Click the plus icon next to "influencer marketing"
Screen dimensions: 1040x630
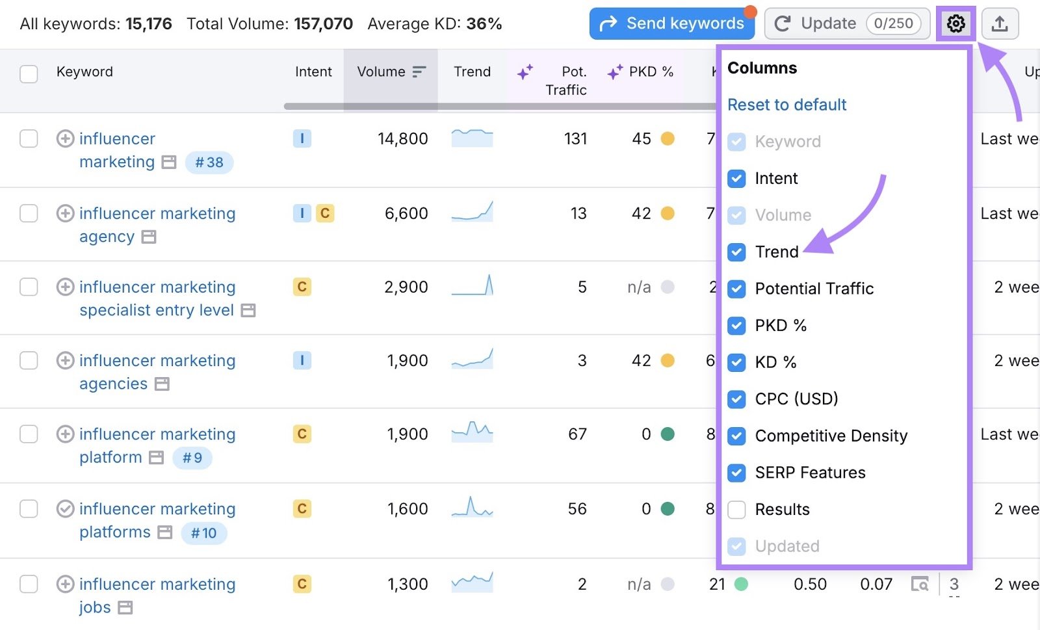click(x=64, y=138)
